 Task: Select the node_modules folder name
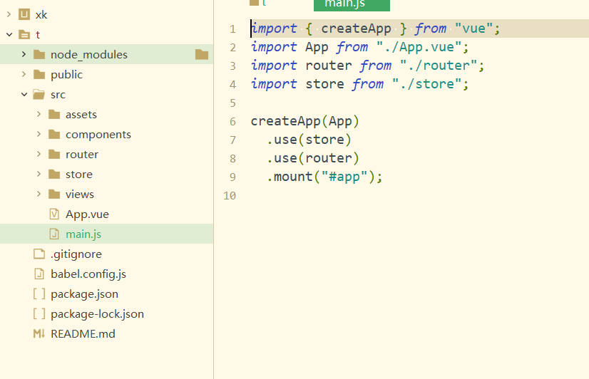(x=89, y=55)
